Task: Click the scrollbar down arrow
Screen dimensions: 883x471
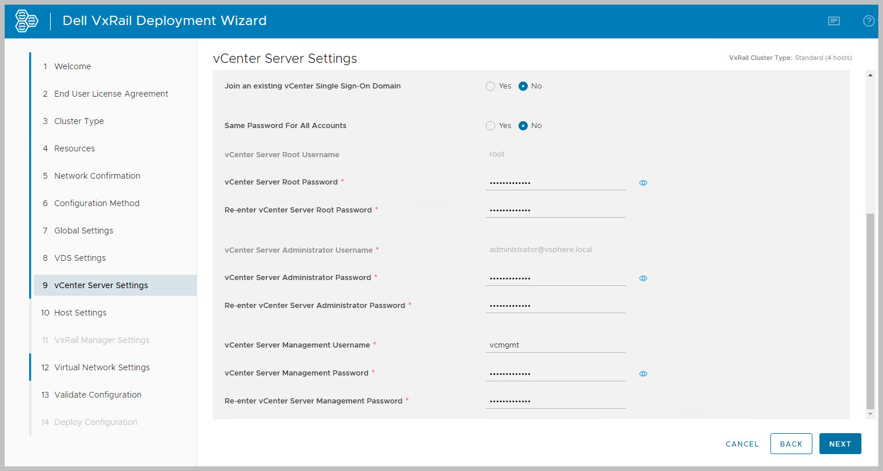Action: click(870, 414)
